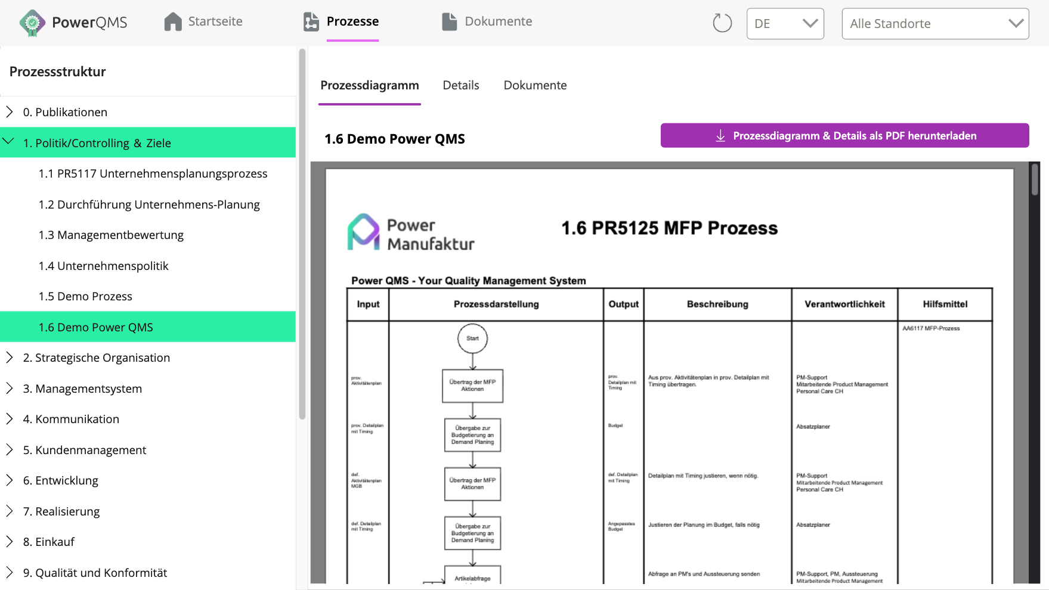Select 9. Qualität und Konformität label
The width and height of the screenshot is (1049, 590).
tap(95, 573)
